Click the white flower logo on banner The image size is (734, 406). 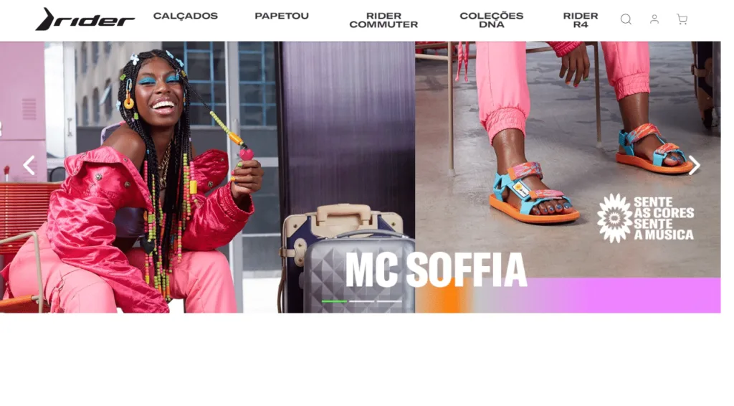[614, 218]
